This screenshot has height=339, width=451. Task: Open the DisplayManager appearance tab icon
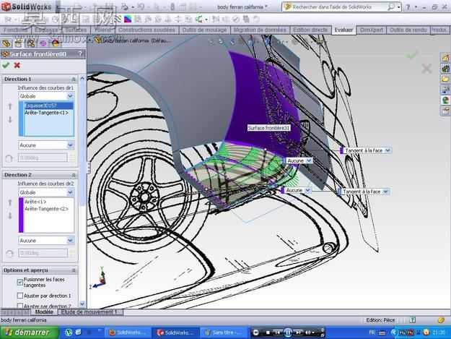click(55, 43)
